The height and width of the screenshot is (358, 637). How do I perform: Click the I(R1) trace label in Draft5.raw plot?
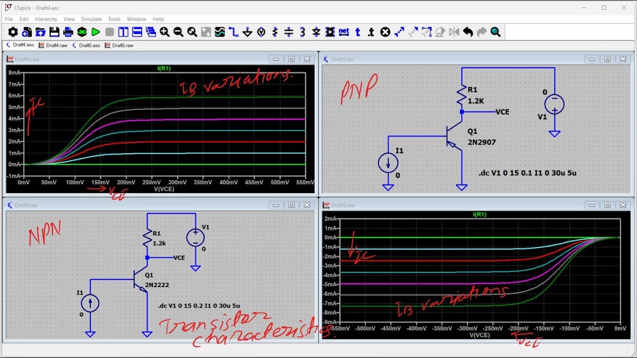coord(479,214)
